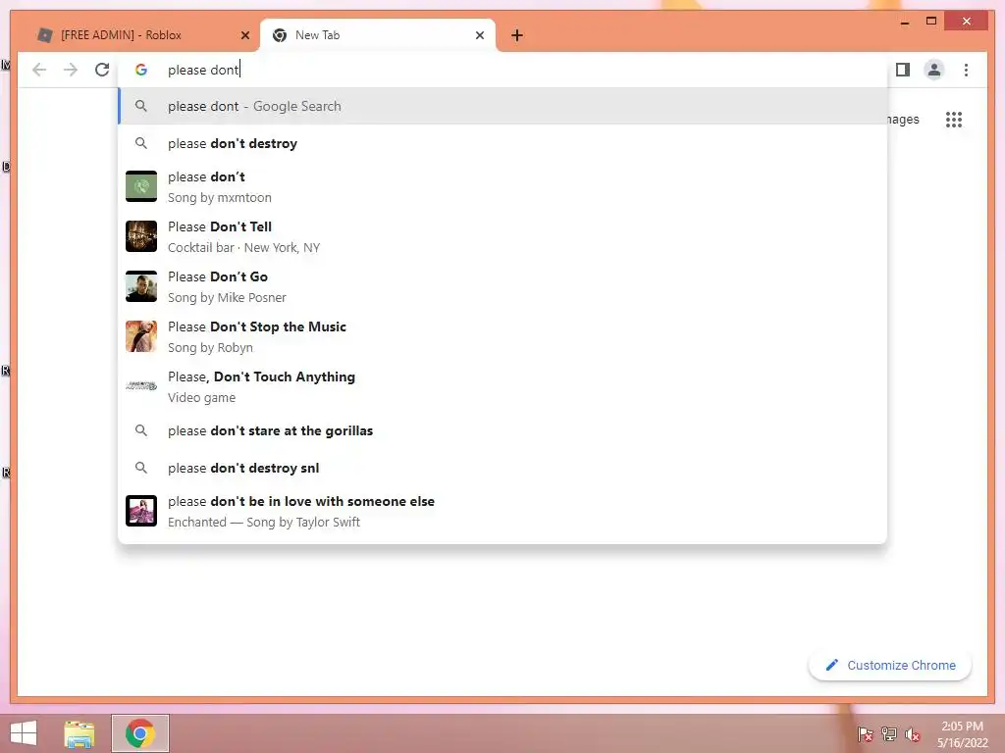
Task: Switch to the [FREE ADMIN] - Roblox tab
Action: [x=142, y=35]
